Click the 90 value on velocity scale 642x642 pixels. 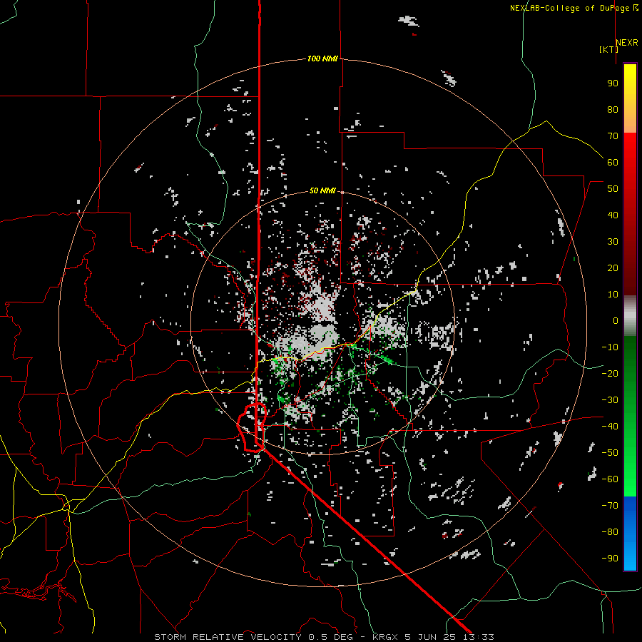(x=613, y=83)
